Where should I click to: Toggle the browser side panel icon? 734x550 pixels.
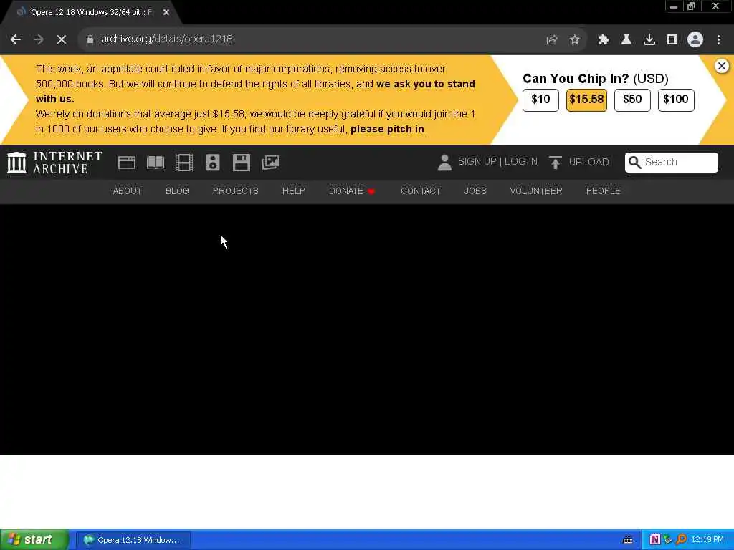672,40
